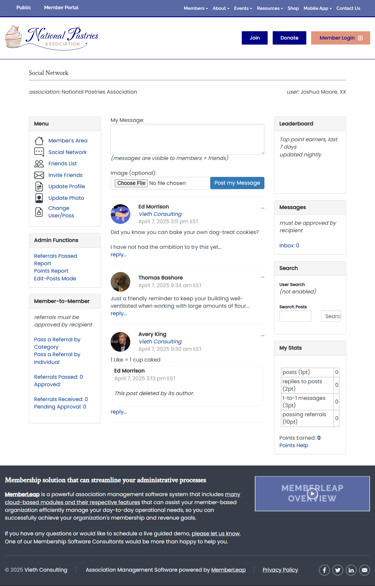Image resolution: width=375 pixels, height=586 pixels.
Task: Open the Resources dropdown menu
Action: pos(269,8)
